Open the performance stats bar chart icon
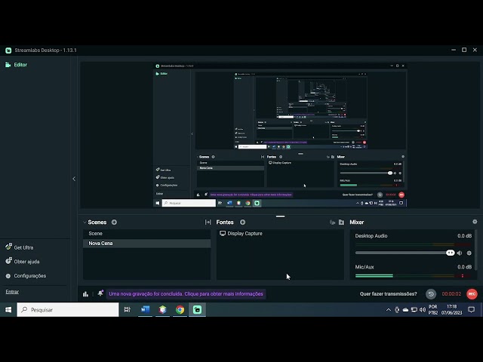483x362 pixels. (85, 294)
